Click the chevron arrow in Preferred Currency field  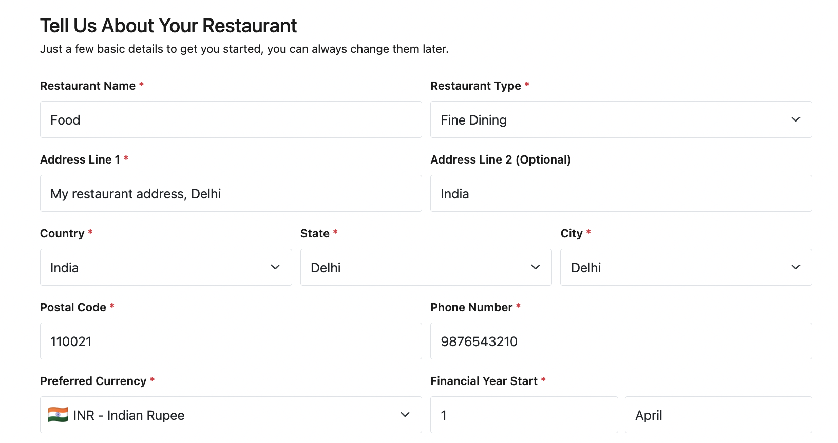point(405,415)
